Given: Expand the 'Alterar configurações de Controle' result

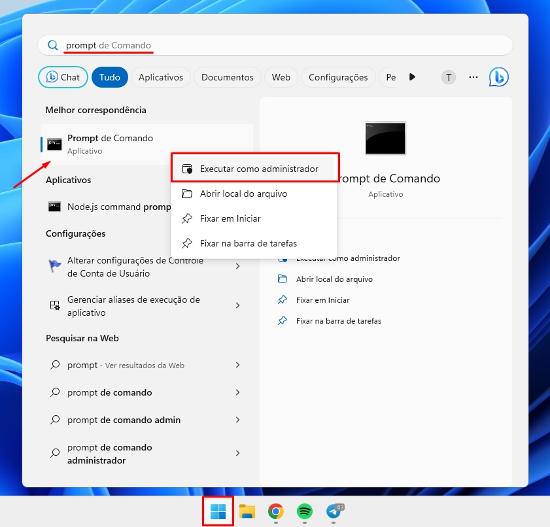Looking at the screenshot, I should point(237,267).
